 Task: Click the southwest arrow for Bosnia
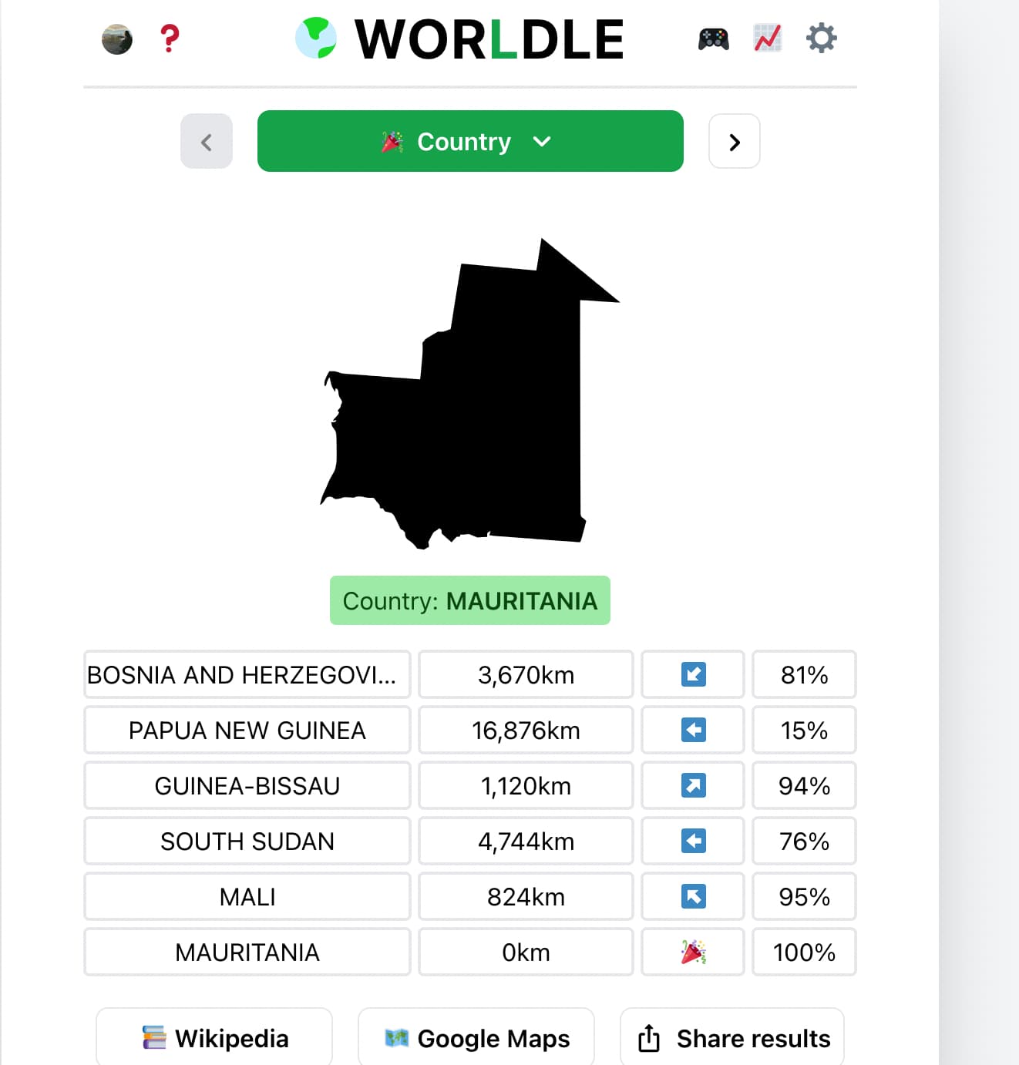coord(693,675)
